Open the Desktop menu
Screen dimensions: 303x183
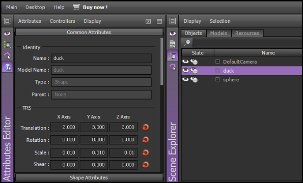(35, 7)
